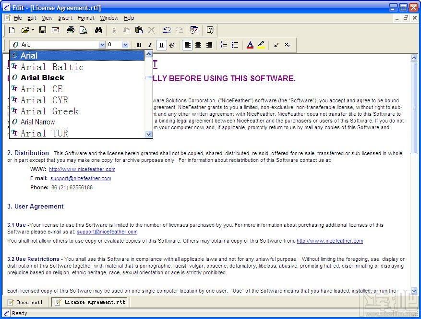
Task: Pick the yellow highlight color tool
Action: (x=261, y=45)
